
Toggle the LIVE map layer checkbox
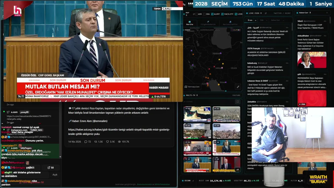(x=236, y=14)
